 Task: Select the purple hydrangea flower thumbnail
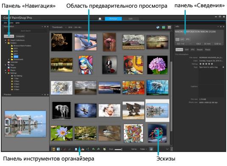pos(157,65)
